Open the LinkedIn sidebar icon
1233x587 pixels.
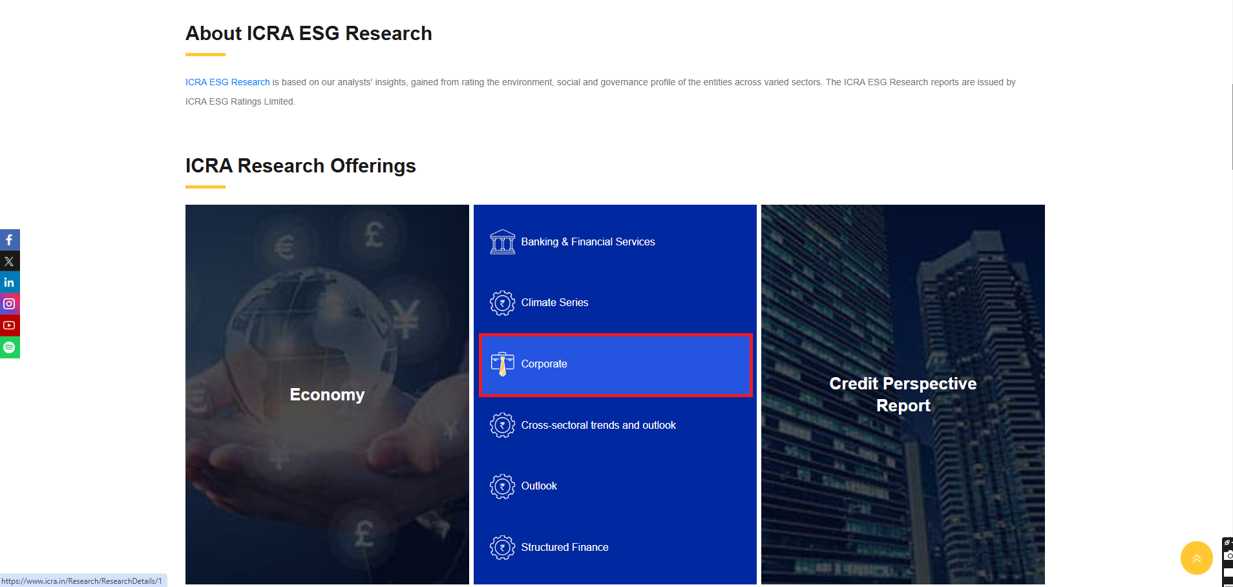[9, 283]
